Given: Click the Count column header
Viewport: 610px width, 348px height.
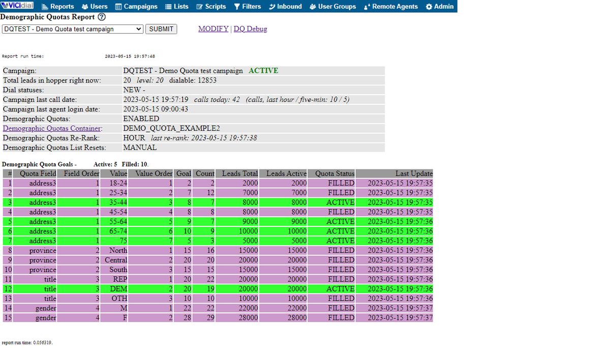Looking at the screenshot, I should click(203, 173).
